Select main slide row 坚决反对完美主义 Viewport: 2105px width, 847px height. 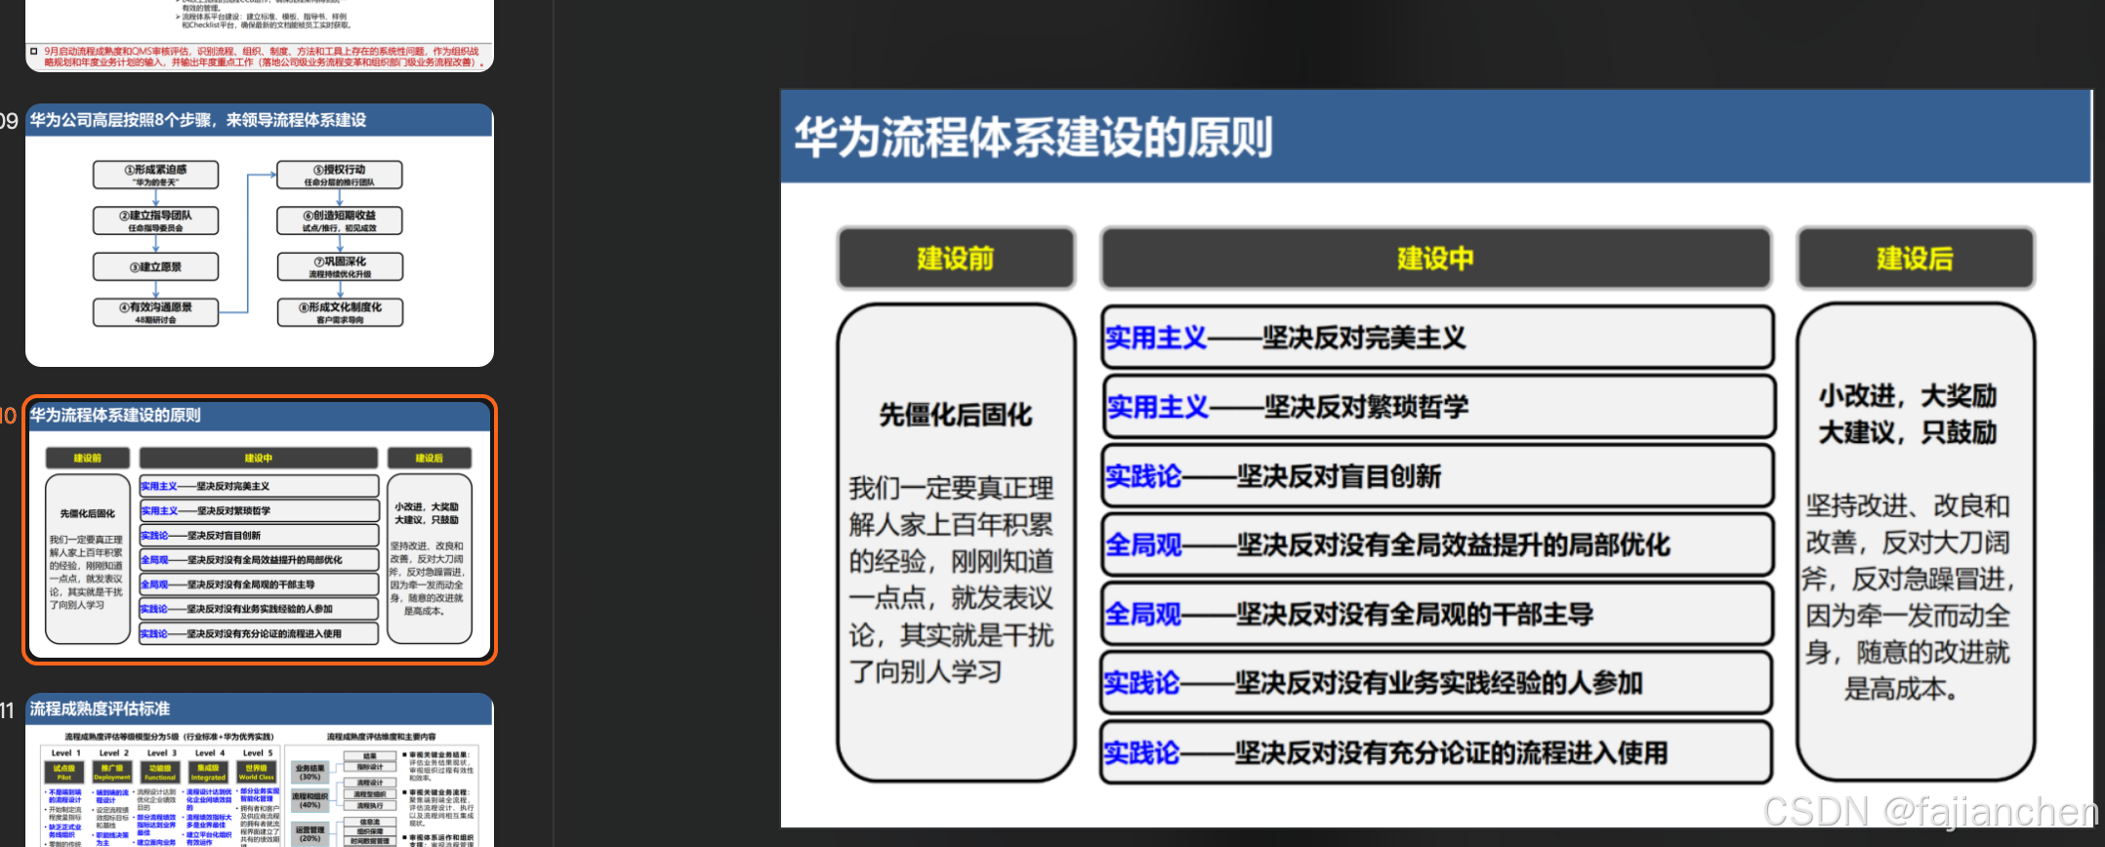[x=1437, y=338]
